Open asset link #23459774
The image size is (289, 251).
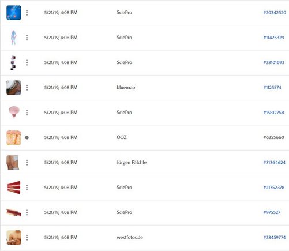point(275,238)
